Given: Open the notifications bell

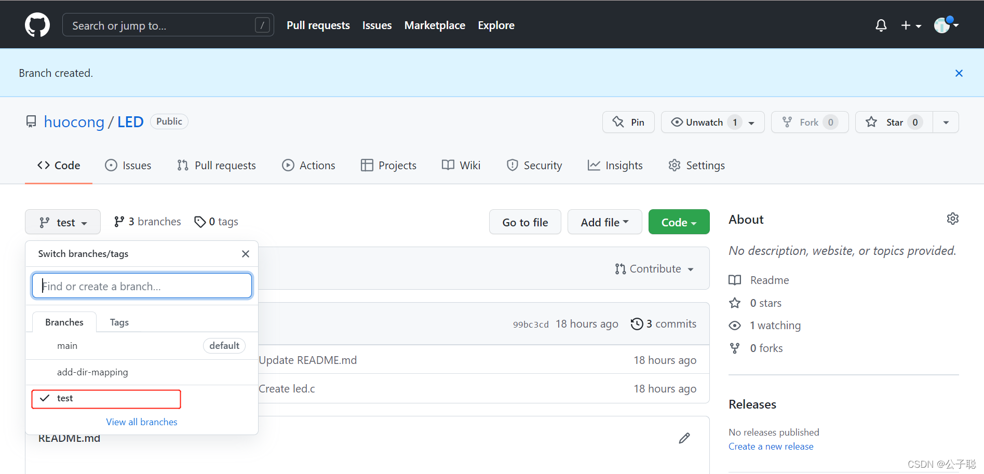Looking at the screenshot, I should (881, 25).
